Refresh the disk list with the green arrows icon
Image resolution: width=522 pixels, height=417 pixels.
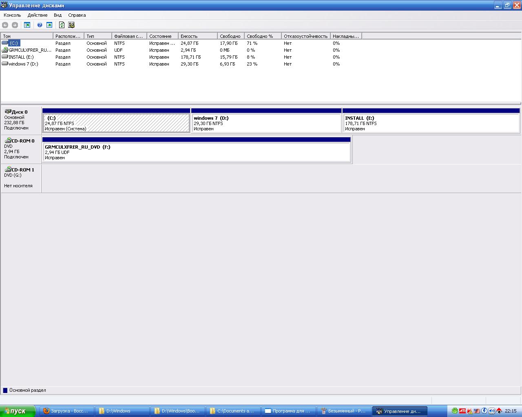coord(62,25)
